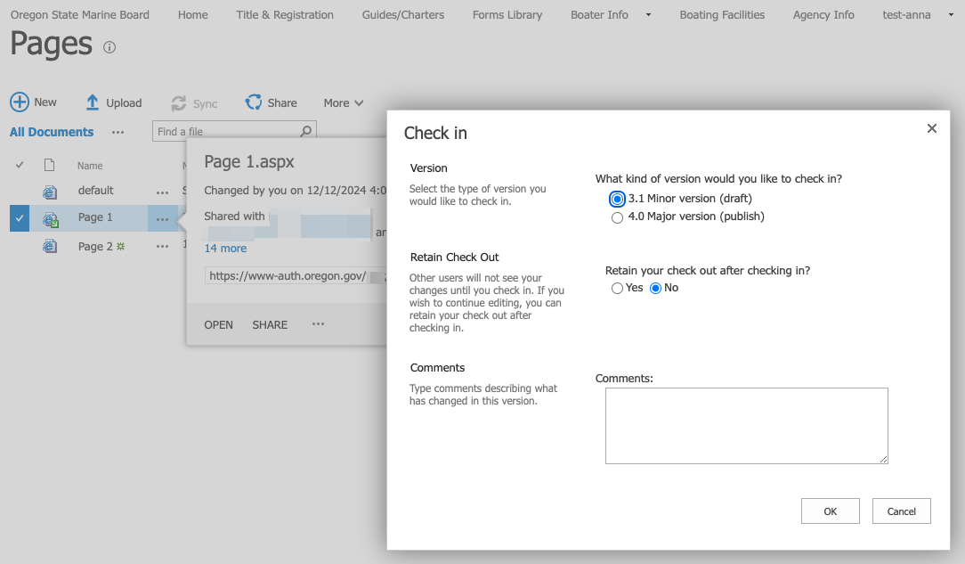Click the New plus circle icon
The height and width of the screenshot is (564, 965).
[x=19, y=102]
